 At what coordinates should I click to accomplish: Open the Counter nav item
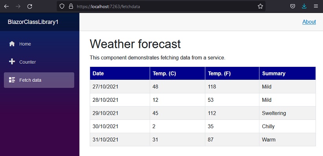[39, 62]
